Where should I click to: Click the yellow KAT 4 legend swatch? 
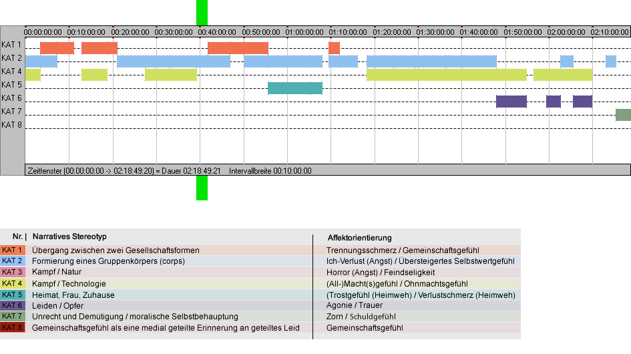(x=13, y=283)
